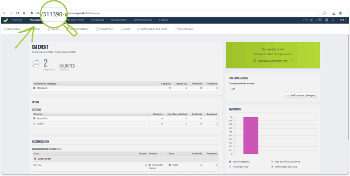Open the browser extensions icon
This screenshot has width=350, height=176.
point(324,13)
